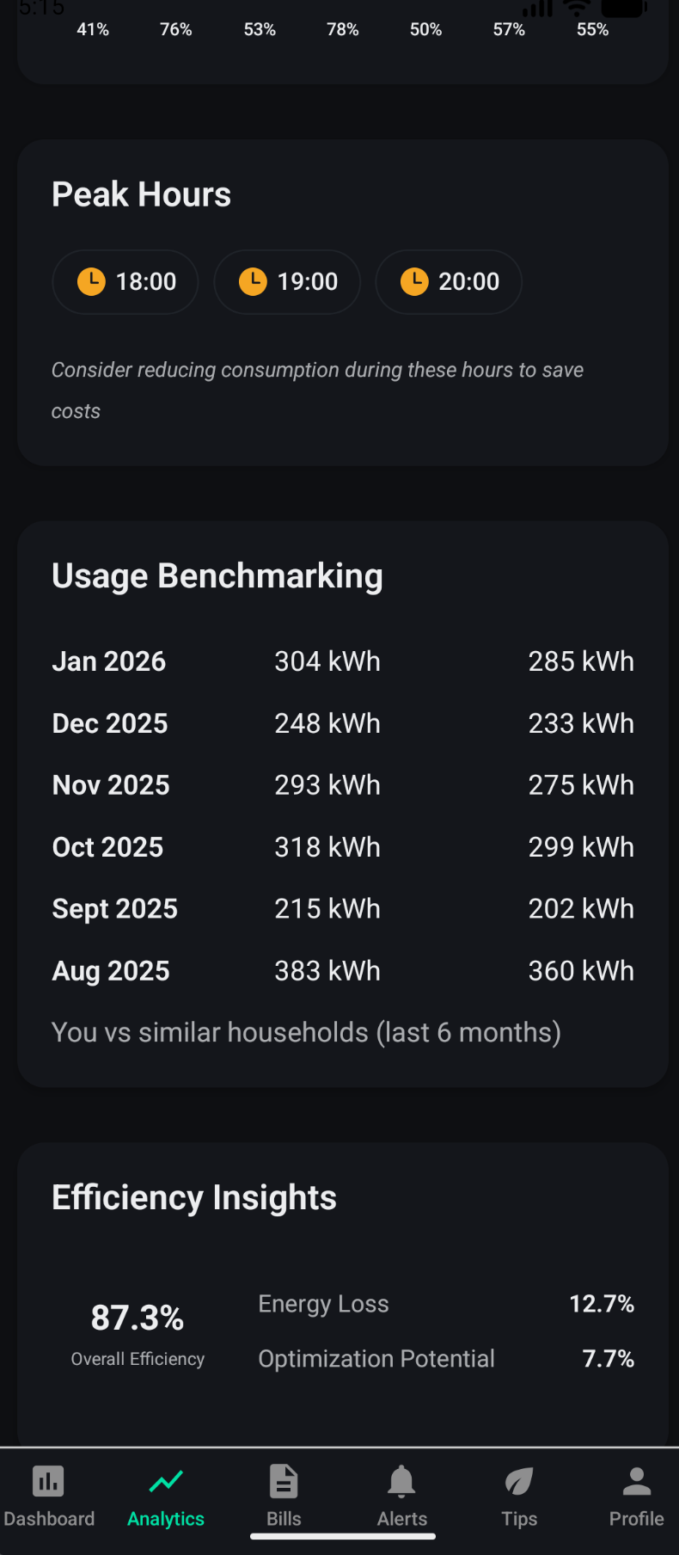The height and width of the screenshot is (1555, 679).
Task: Open the Bills document icon
Action: pos(284,1481)
